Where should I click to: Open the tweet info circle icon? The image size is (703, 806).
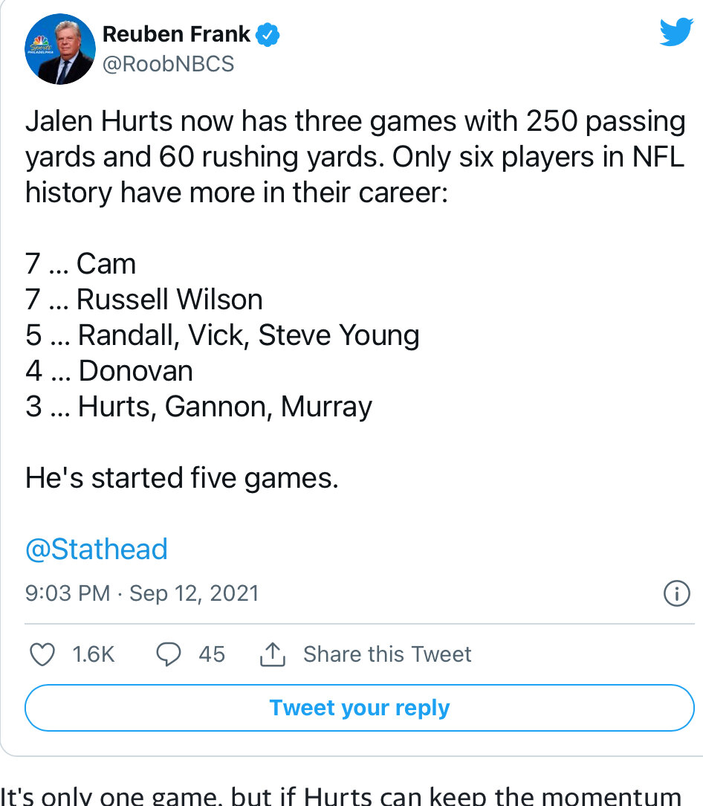pyautogui.click(x=676, y=593)
